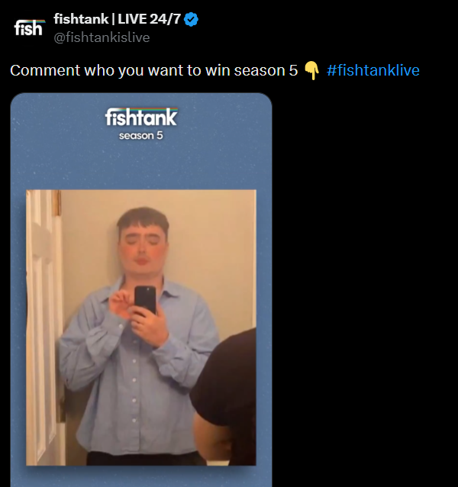Click the person in the black shirt in the foreground
458x487 pixels.
coord(224,398)
